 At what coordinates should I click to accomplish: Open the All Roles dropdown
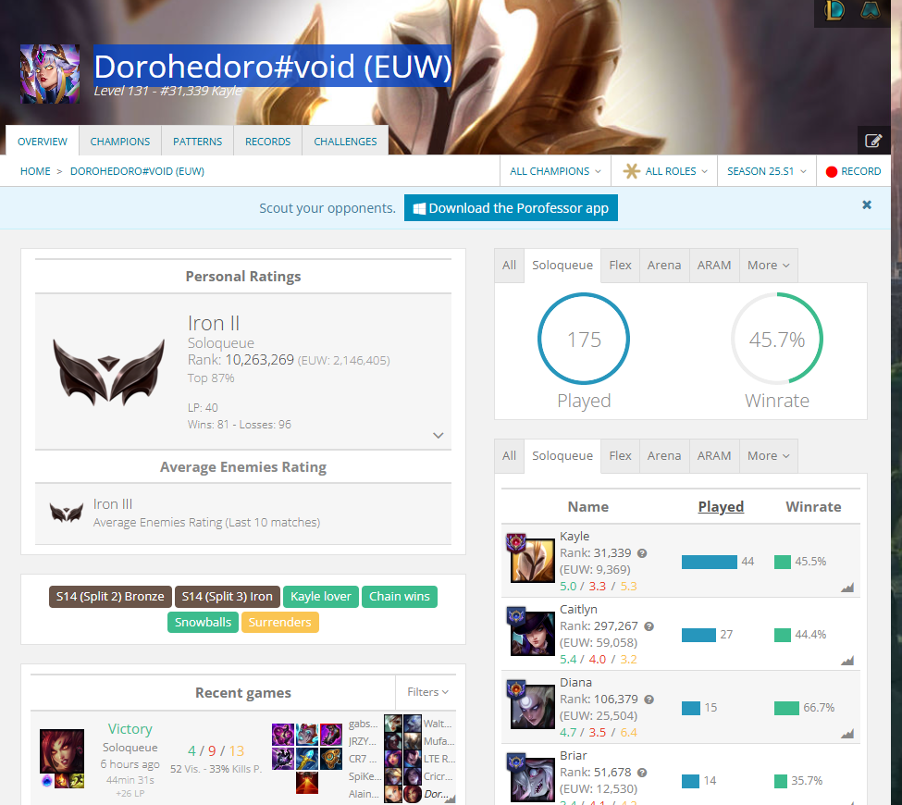(x=664, y=171)
